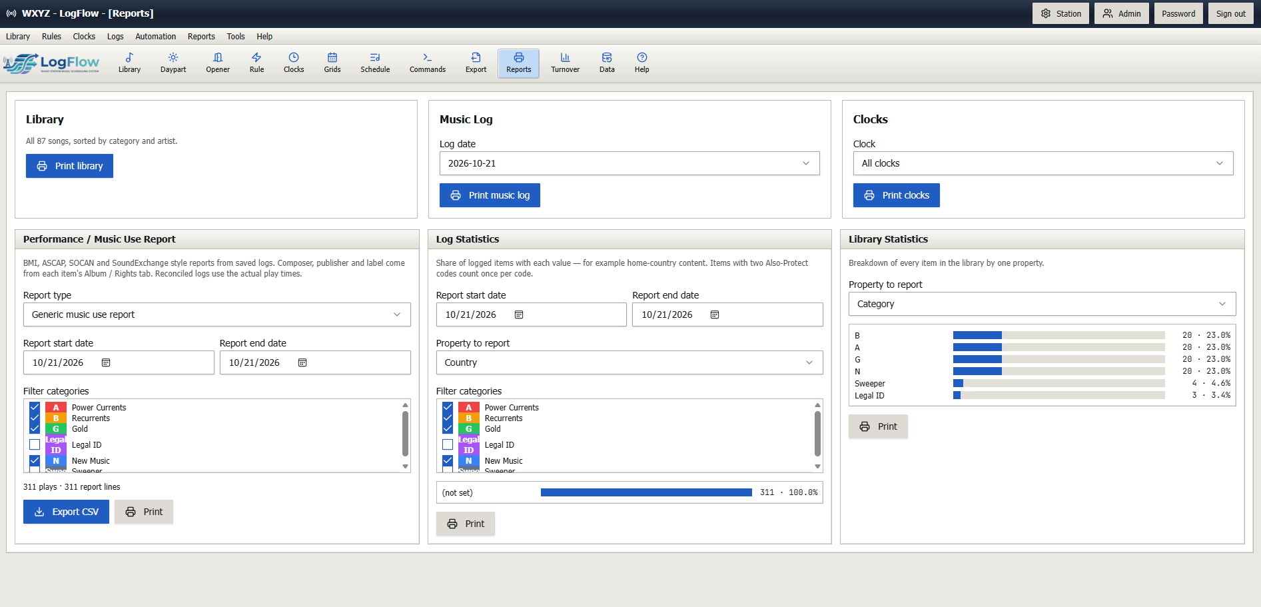Open the Help toolbar icon
This screenshot has height=607, width=1261.
642,63
